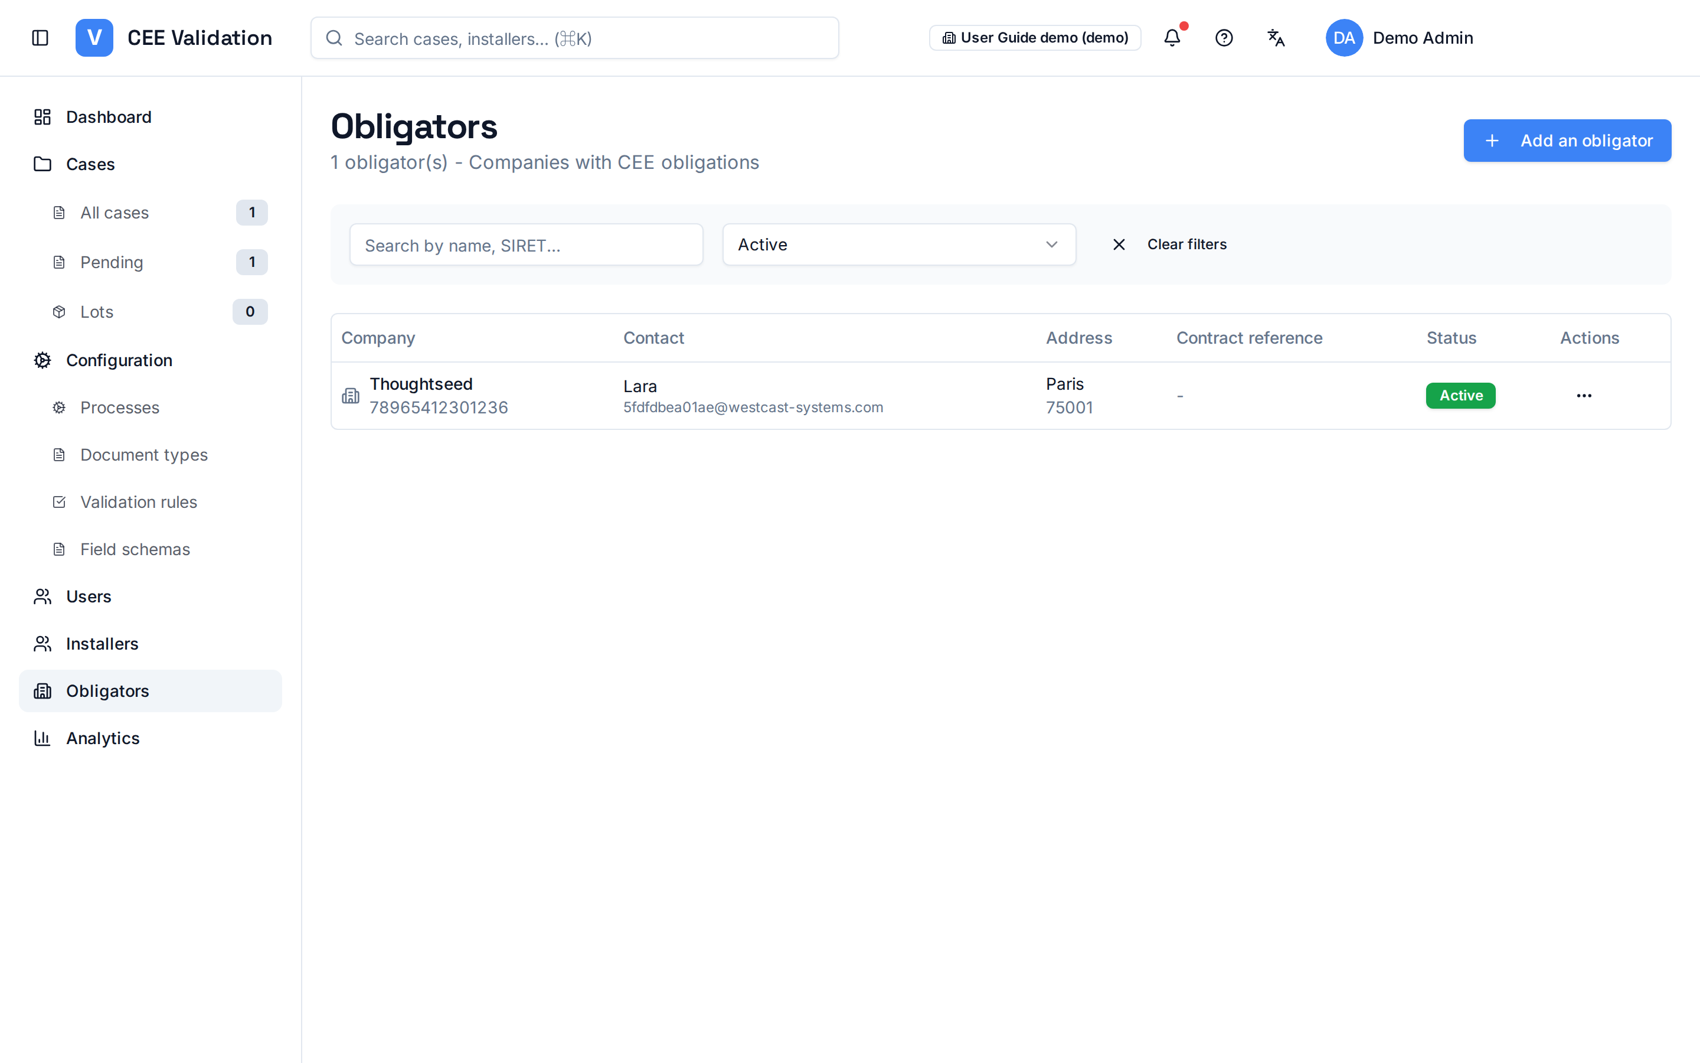Focus the Search by name, SIRET field
Screen dimensions: 1700x1063
(x=526, y=244)
